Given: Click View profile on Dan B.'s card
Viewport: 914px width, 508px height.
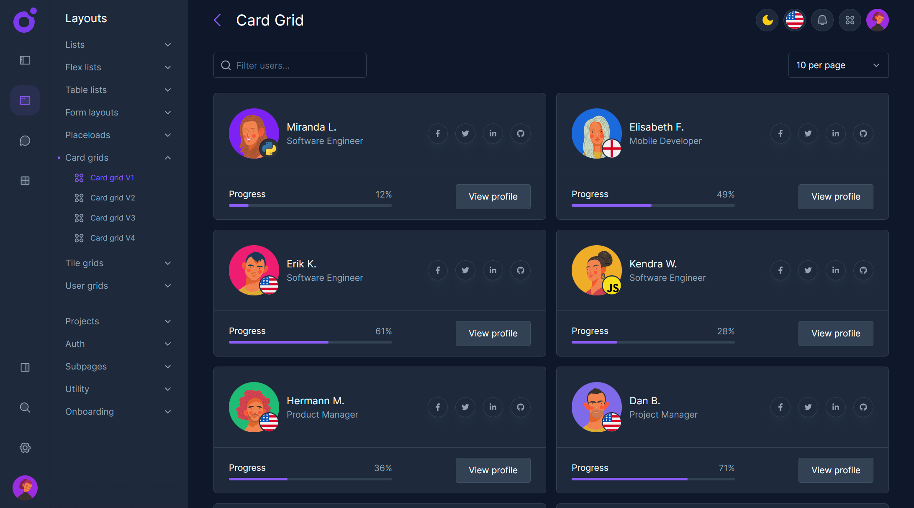Looking at the screenshot, I should pyautogui.click(x=835, y=470).
